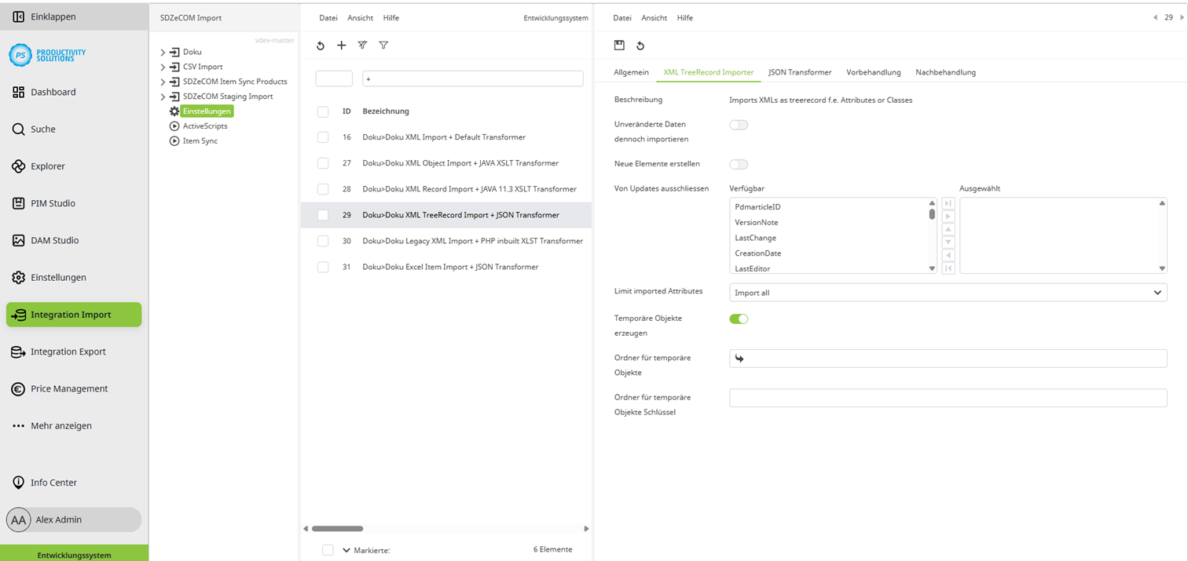Collapse the Markierte section at the bottom

[346, 549]
